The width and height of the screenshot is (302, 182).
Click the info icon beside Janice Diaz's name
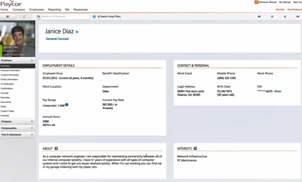pos(77,31)
